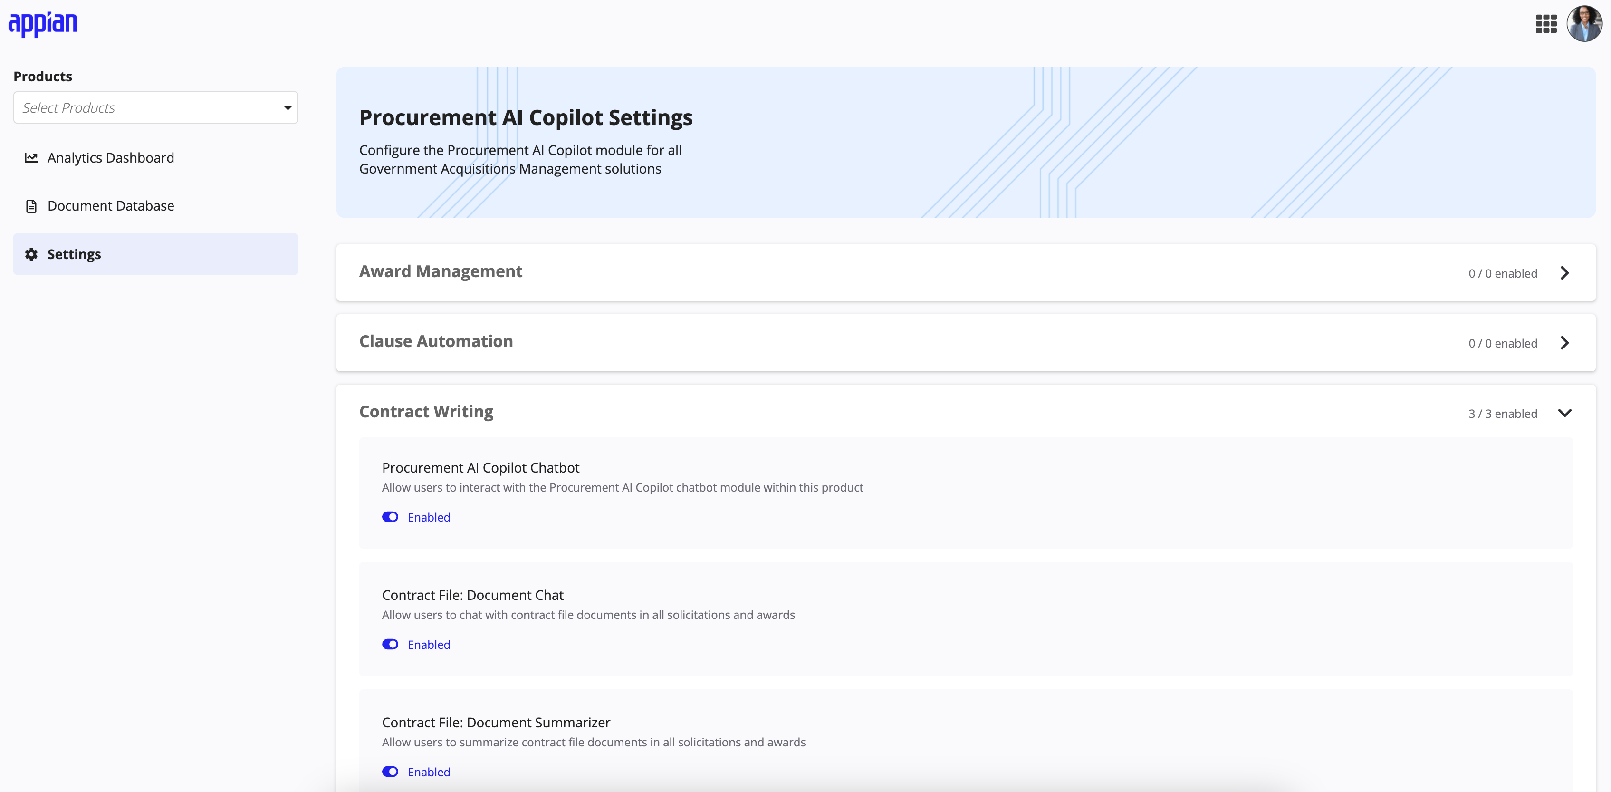Click the Contract File: Document Chat title
The width and height of the screenshot is (1611, 792).
pyautogui.click(x=473, y=595)
